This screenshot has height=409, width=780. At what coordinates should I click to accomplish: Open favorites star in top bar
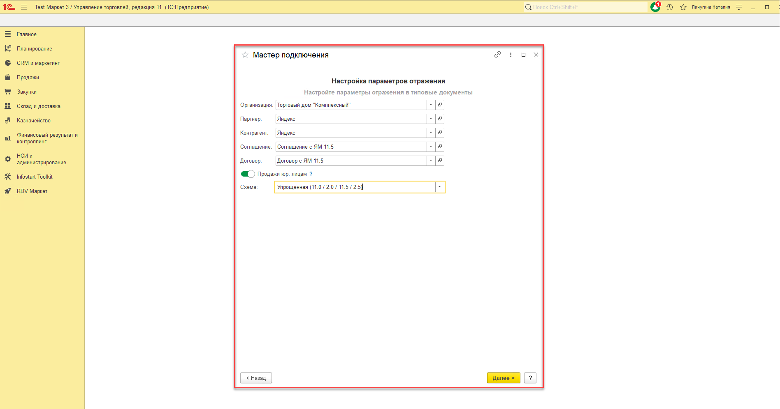(x=683, y=7)
